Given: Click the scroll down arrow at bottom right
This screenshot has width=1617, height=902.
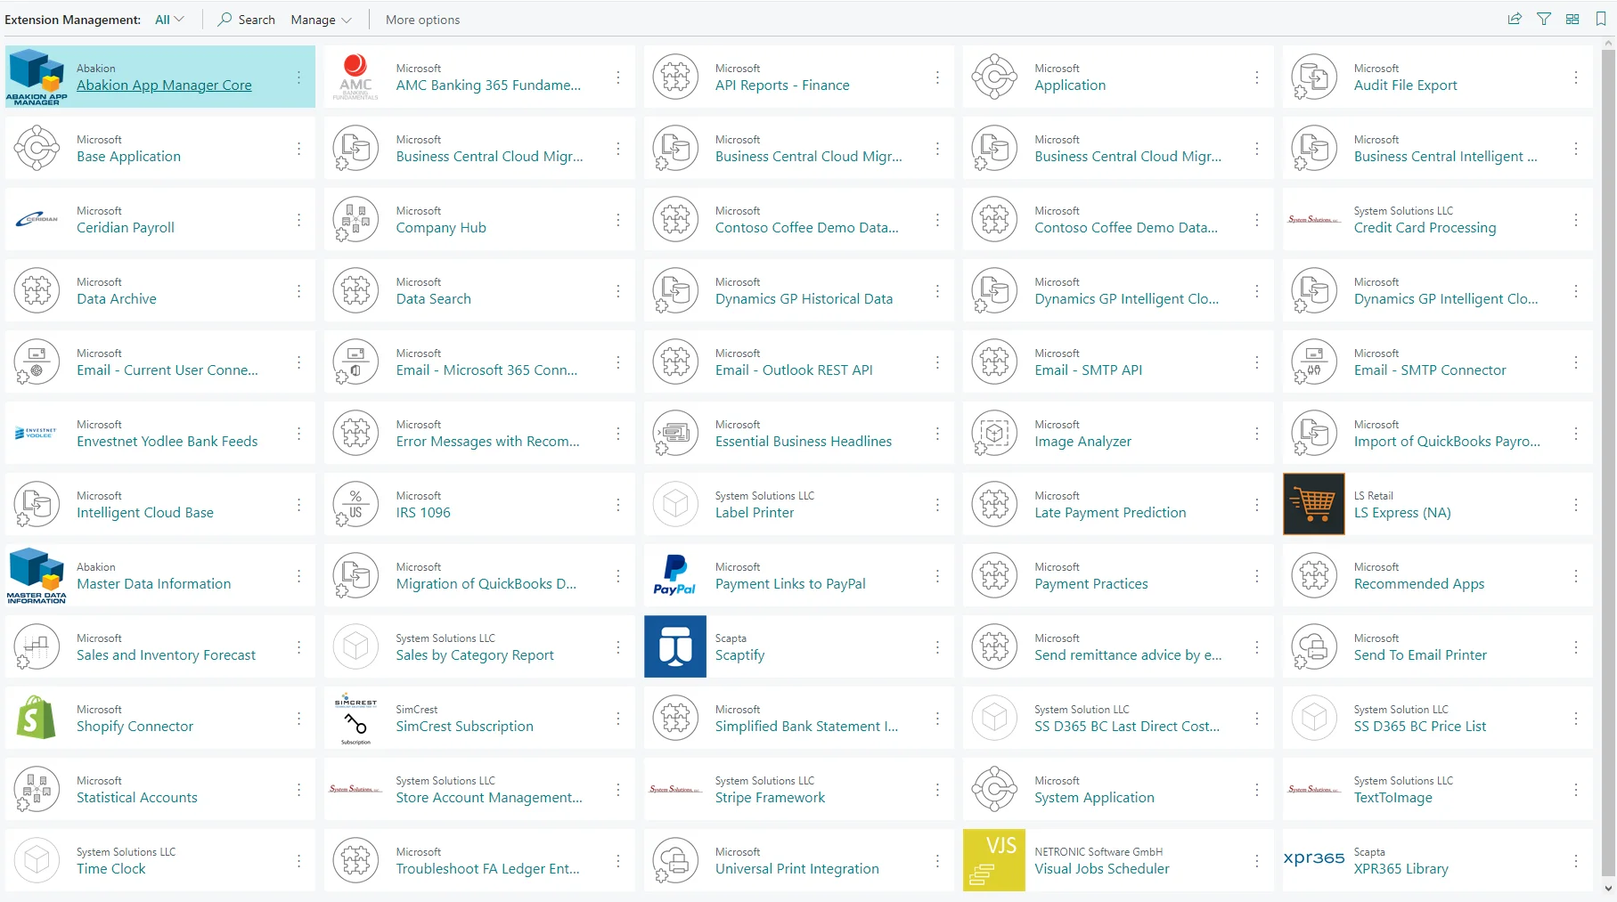Looking at the screenshot, I should tap(1608, 888).
